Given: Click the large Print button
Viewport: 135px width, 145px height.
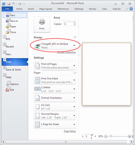Looking at the screenshot, I should (x=42, y=25).
